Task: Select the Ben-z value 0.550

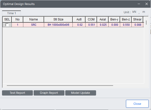Action: coord(126,25)
